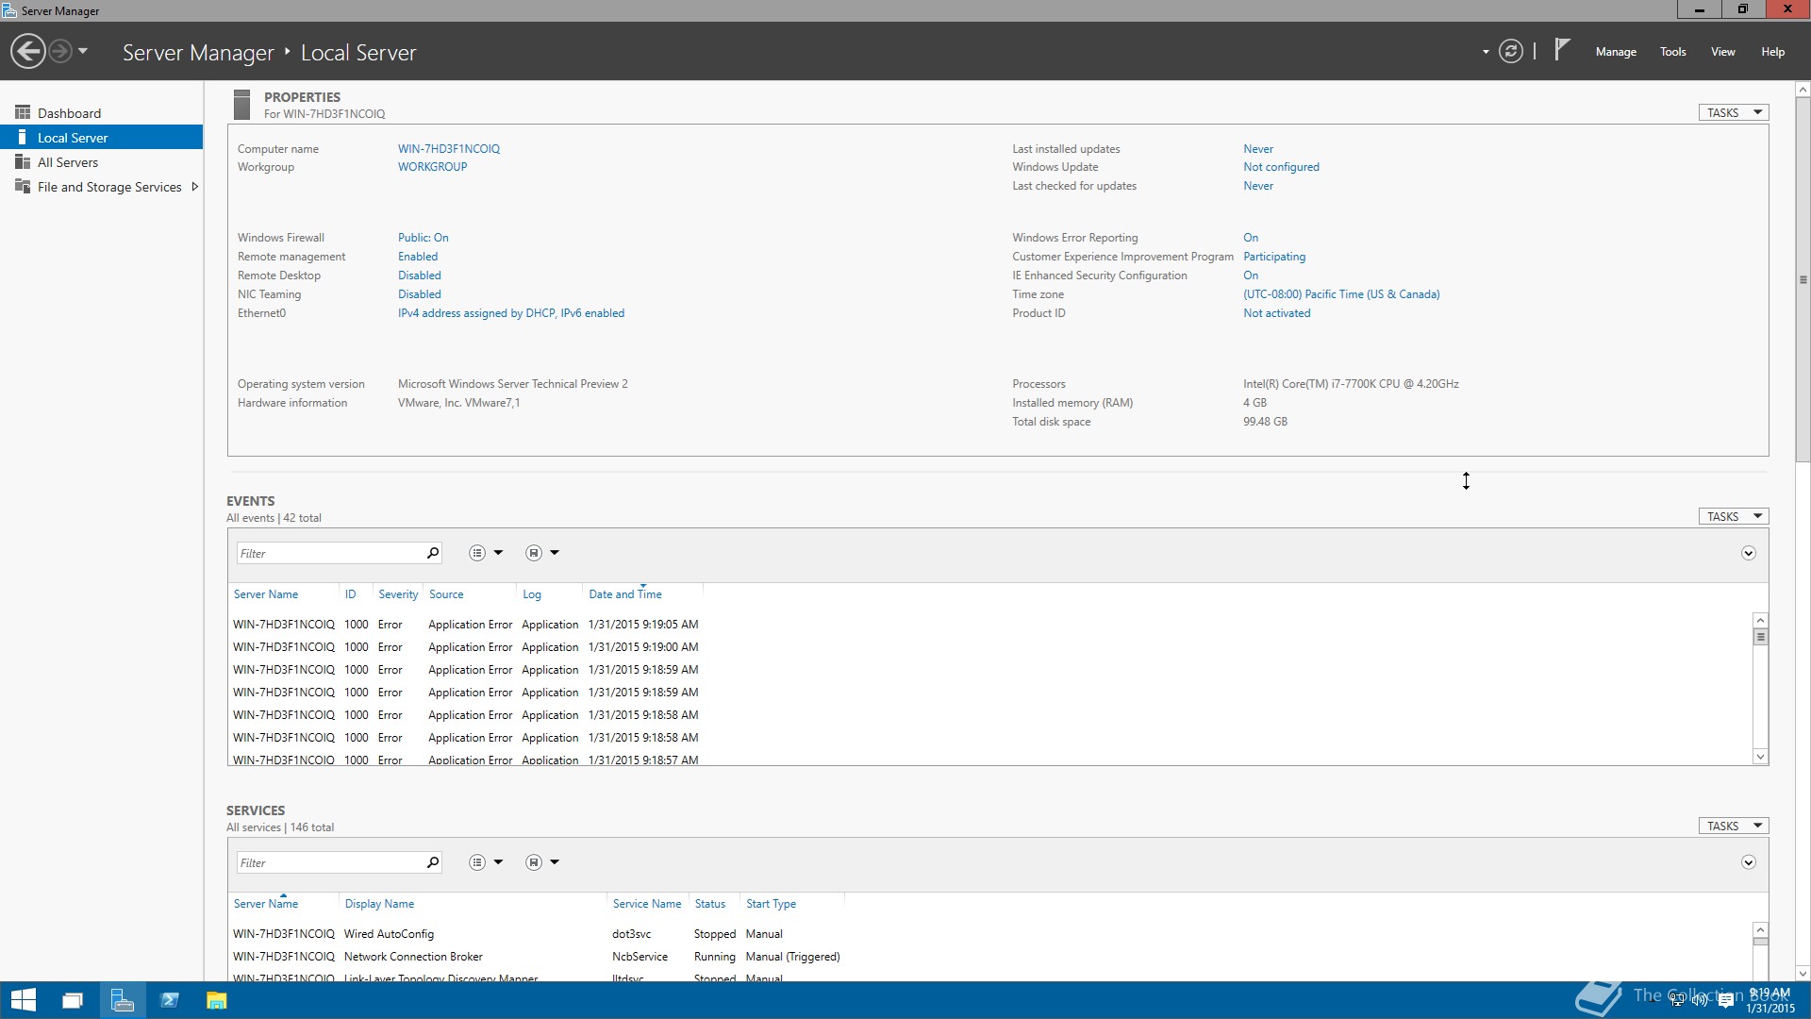Click the Ethernet0 IPv4 address link

[x=511, y=312]
